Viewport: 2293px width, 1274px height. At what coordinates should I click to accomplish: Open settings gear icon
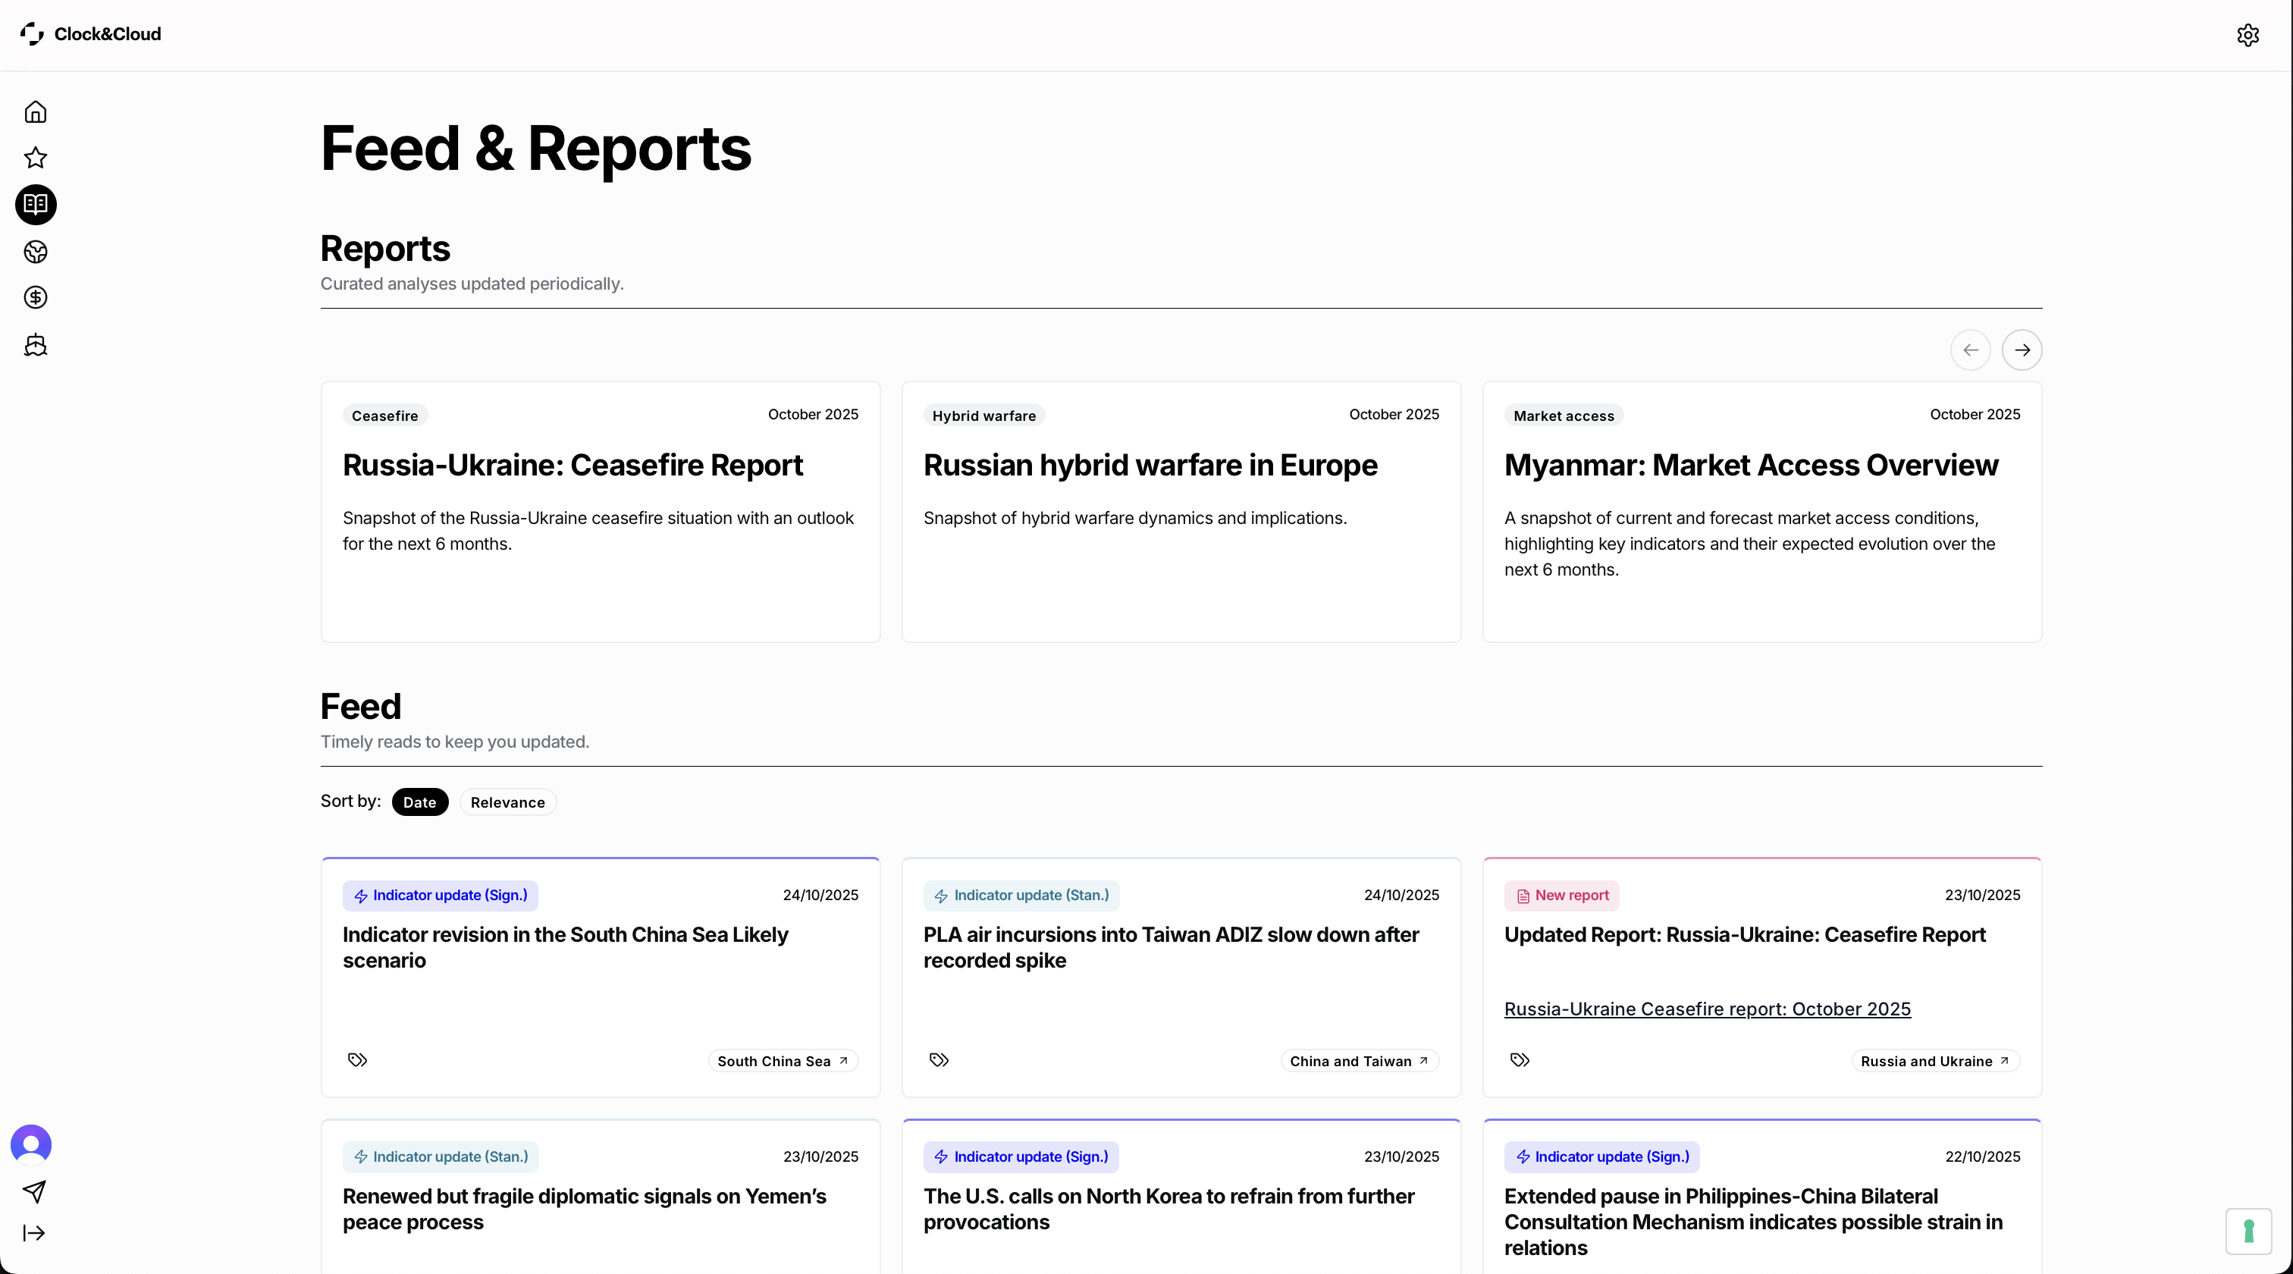[2248, 35]
